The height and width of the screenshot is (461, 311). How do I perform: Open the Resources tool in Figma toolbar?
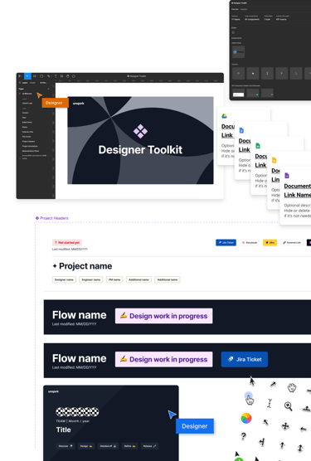point(61,76)
